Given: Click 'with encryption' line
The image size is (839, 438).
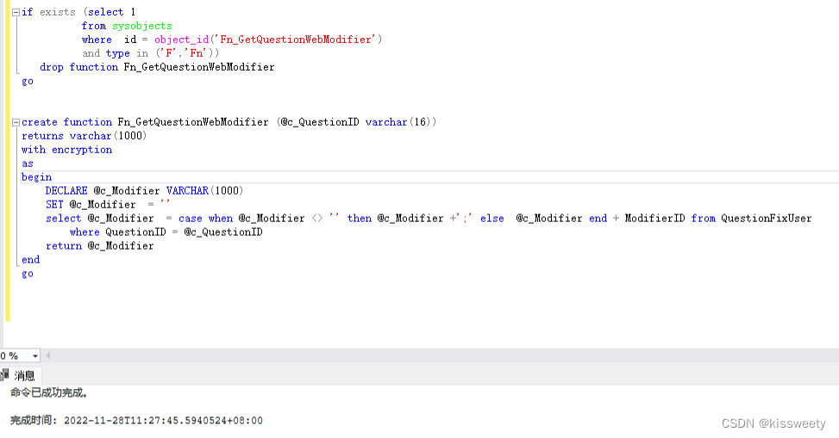Looking at the screenshot, I should (67, 150).
